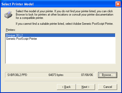The height and width of the screenshot is (93, 122).
Task: Click the sentence starting "If you cannot find"
Action: click(65, 24)
